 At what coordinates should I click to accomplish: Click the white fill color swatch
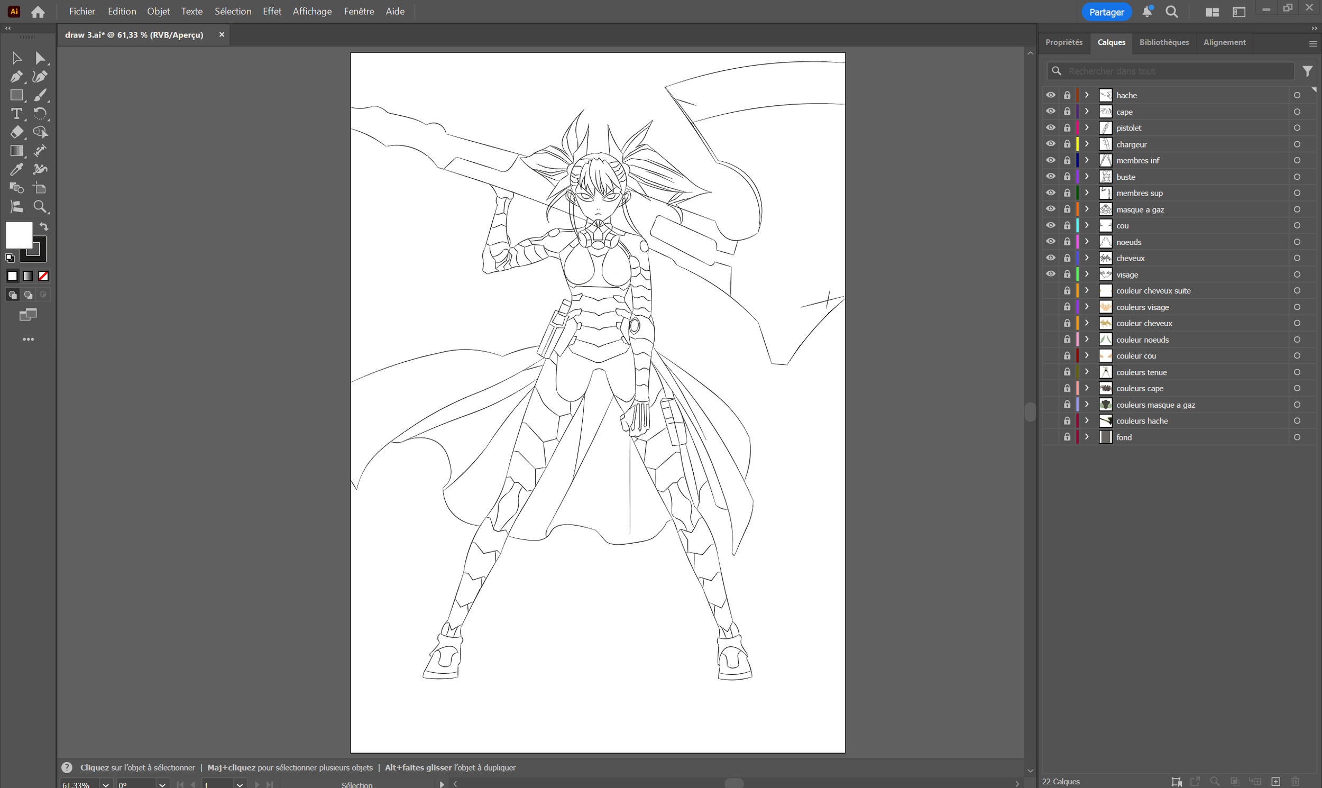tap(19, 234)
